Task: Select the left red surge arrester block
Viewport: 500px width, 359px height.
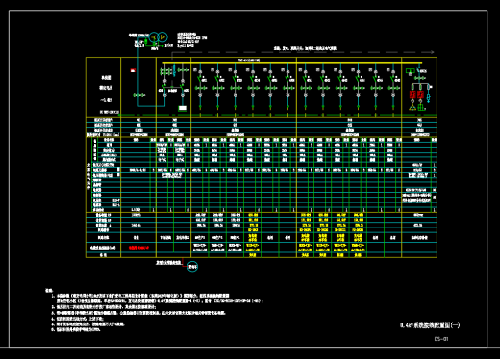Action: tap(412, 95)
